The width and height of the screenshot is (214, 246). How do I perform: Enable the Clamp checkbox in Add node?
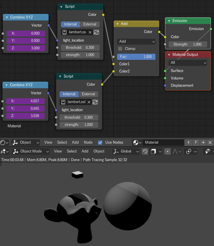[120, 49]
